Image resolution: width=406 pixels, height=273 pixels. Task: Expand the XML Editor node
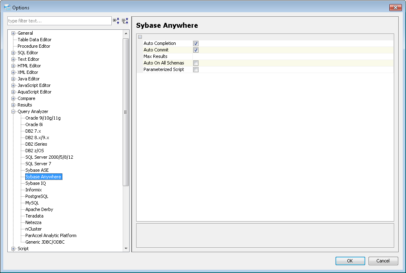click(x=13, y=72)
